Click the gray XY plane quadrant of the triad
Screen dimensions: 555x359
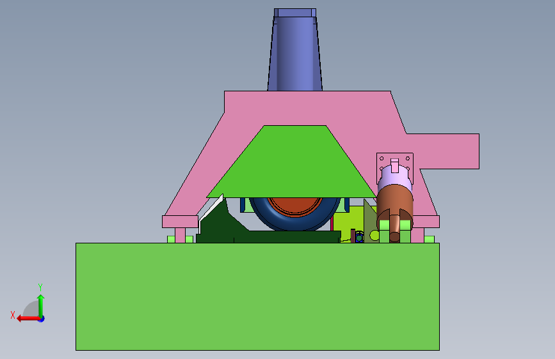pos(31,309)
